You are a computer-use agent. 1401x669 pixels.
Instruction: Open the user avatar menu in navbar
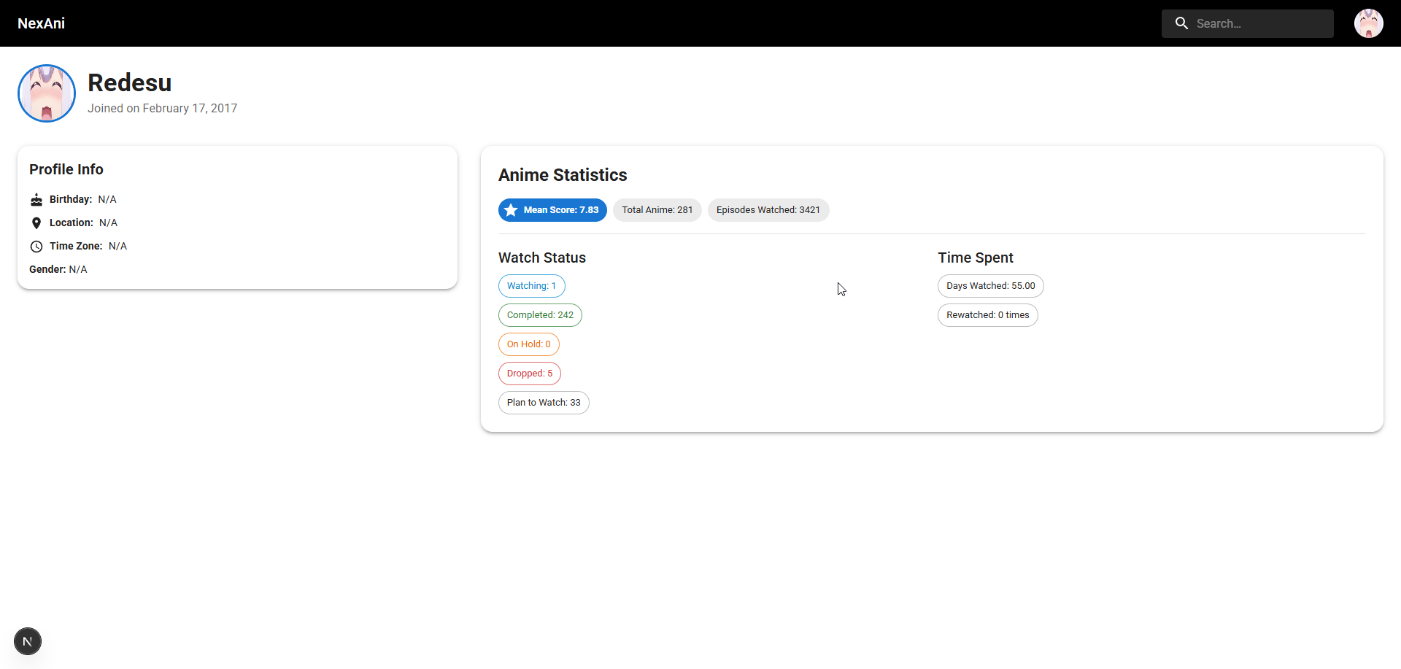point(1369,23)
